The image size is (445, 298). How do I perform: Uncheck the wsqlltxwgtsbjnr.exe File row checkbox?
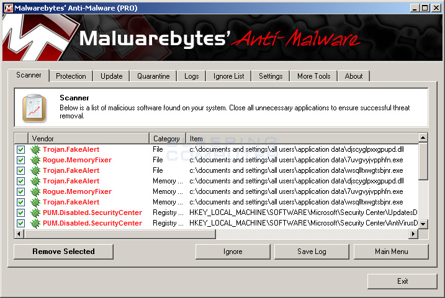pyautogui.click(x=20, y=170)
